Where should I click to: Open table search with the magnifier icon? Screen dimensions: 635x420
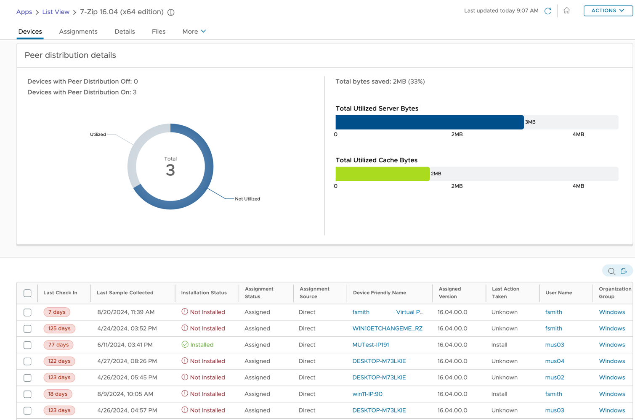point(611,272)
